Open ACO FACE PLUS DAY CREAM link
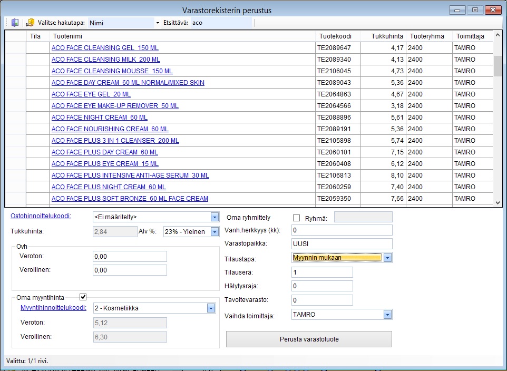507x371 pixels. click(x=105, y=152)
